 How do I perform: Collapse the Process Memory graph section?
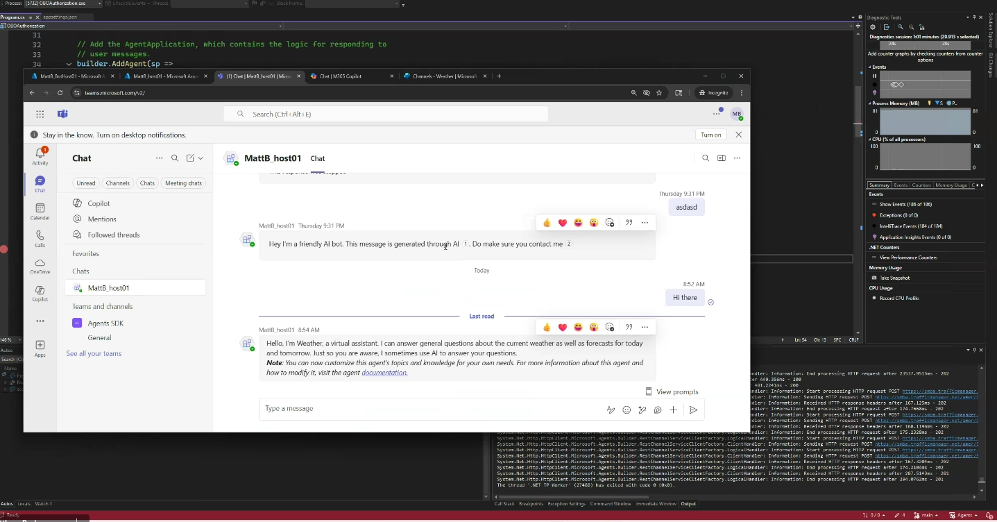870,103
